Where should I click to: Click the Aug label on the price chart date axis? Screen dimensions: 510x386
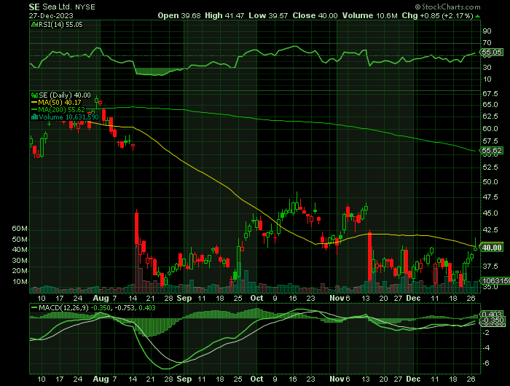pyautogui.click(x=101, y=299)
